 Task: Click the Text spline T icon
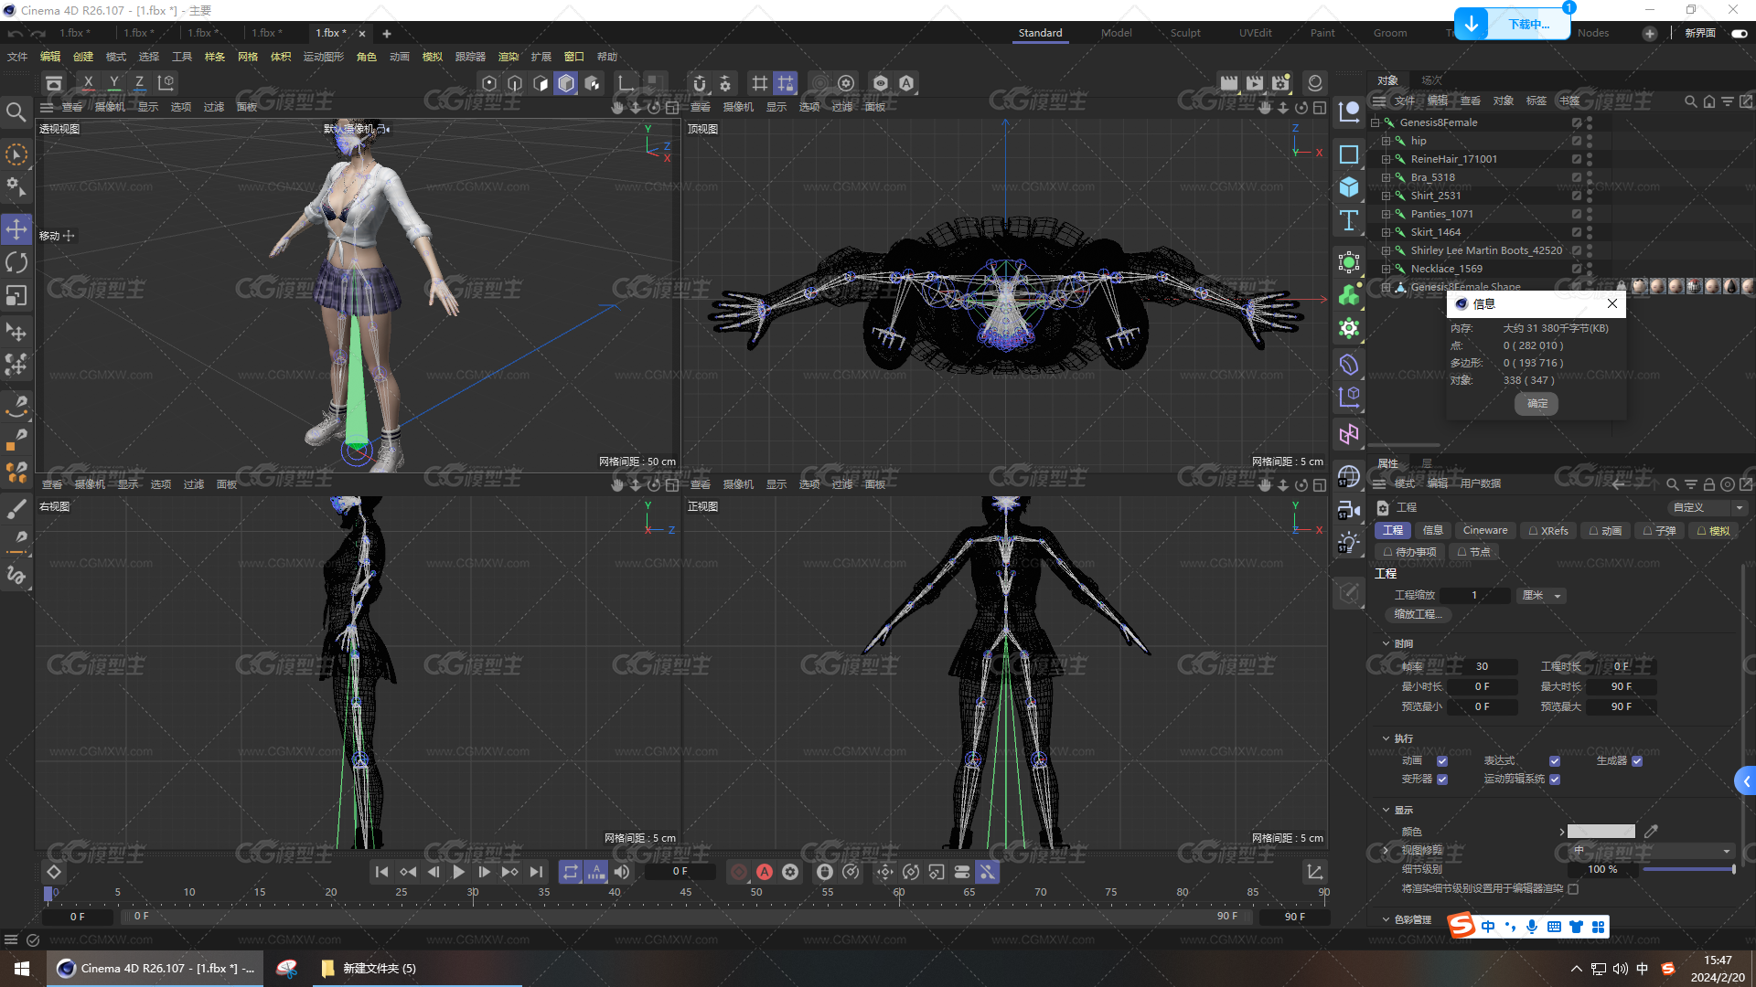[x=1349, y=220]
